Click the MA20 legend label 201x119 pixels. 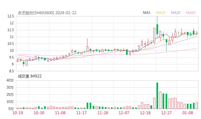tap(176, 13)
